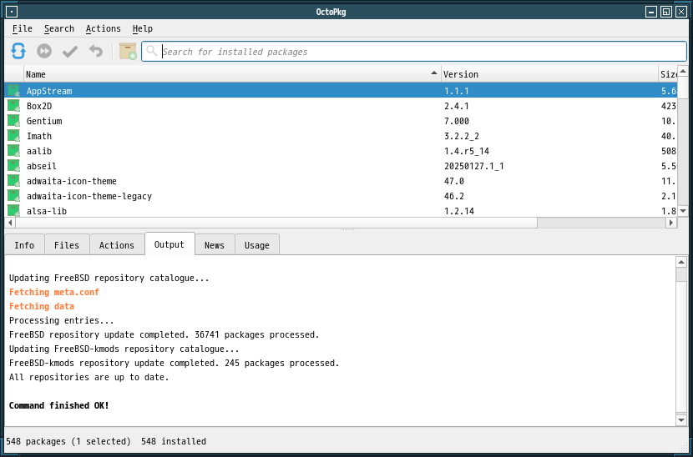Click the abseil package icon

click(x=13, y=166)
